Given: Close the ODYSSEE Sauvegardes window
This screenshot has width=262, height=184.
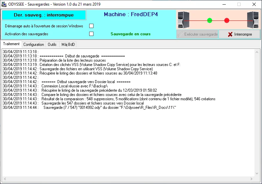Looking at the screenshot, I should (254, 4).
